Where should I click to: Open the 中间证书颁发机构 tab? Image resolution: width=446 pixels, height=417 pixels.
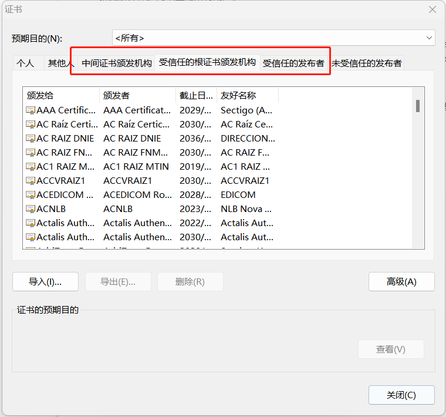[117, 63]
